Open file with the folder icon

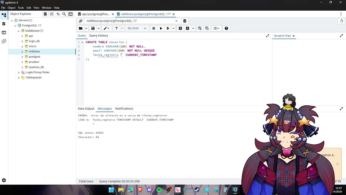pos(81,28)
